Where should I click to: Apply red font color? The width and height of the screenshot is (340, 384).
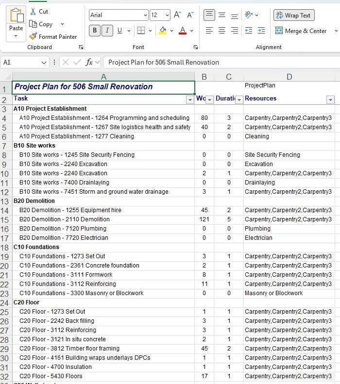coord(183,31)
